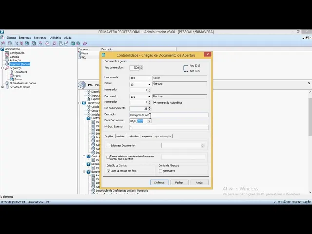The image size is (312, 234).
Task: Click the computers toolbar icon
Action: tap(27, 43)
